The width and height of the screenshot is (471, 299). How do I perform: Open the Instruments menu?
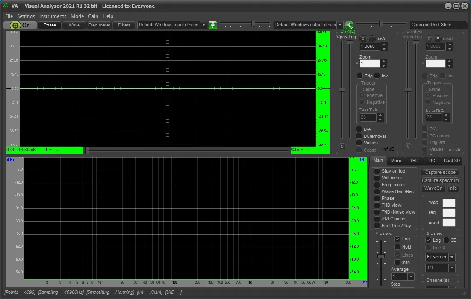point(53,16)
